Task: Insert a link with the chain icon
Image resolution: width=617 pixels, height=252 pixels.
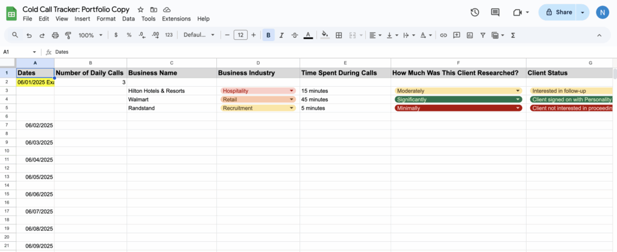Action: tap(443, 35)
